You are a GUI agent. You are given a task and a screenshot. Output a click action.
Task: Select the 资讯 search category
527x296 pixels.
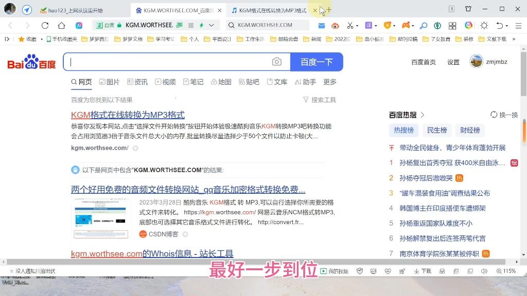(x=137, y=82)
